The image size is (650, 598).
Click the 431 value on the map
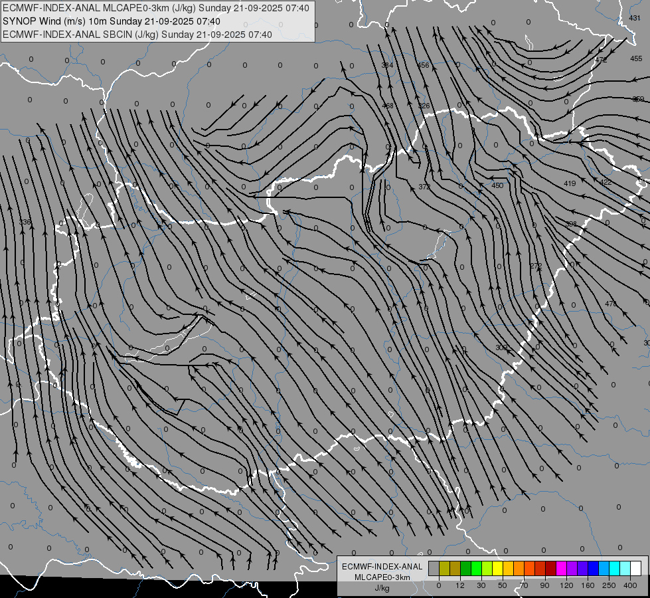(635, 18)
